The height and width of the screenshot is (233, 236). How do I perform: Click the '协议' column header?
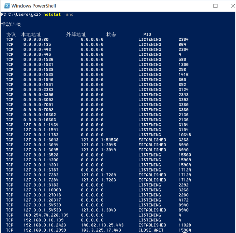11,35
